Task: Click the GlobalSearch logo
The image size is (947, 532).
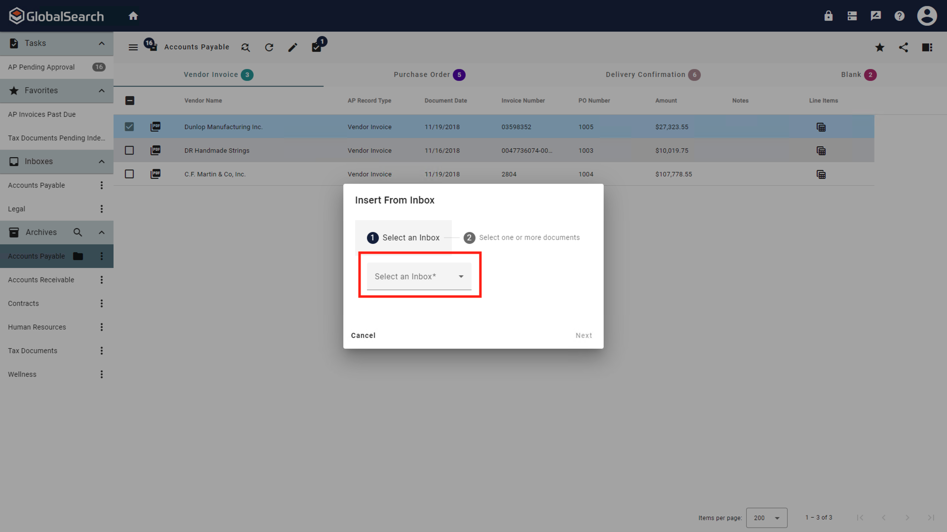Action: click(57, 16)
